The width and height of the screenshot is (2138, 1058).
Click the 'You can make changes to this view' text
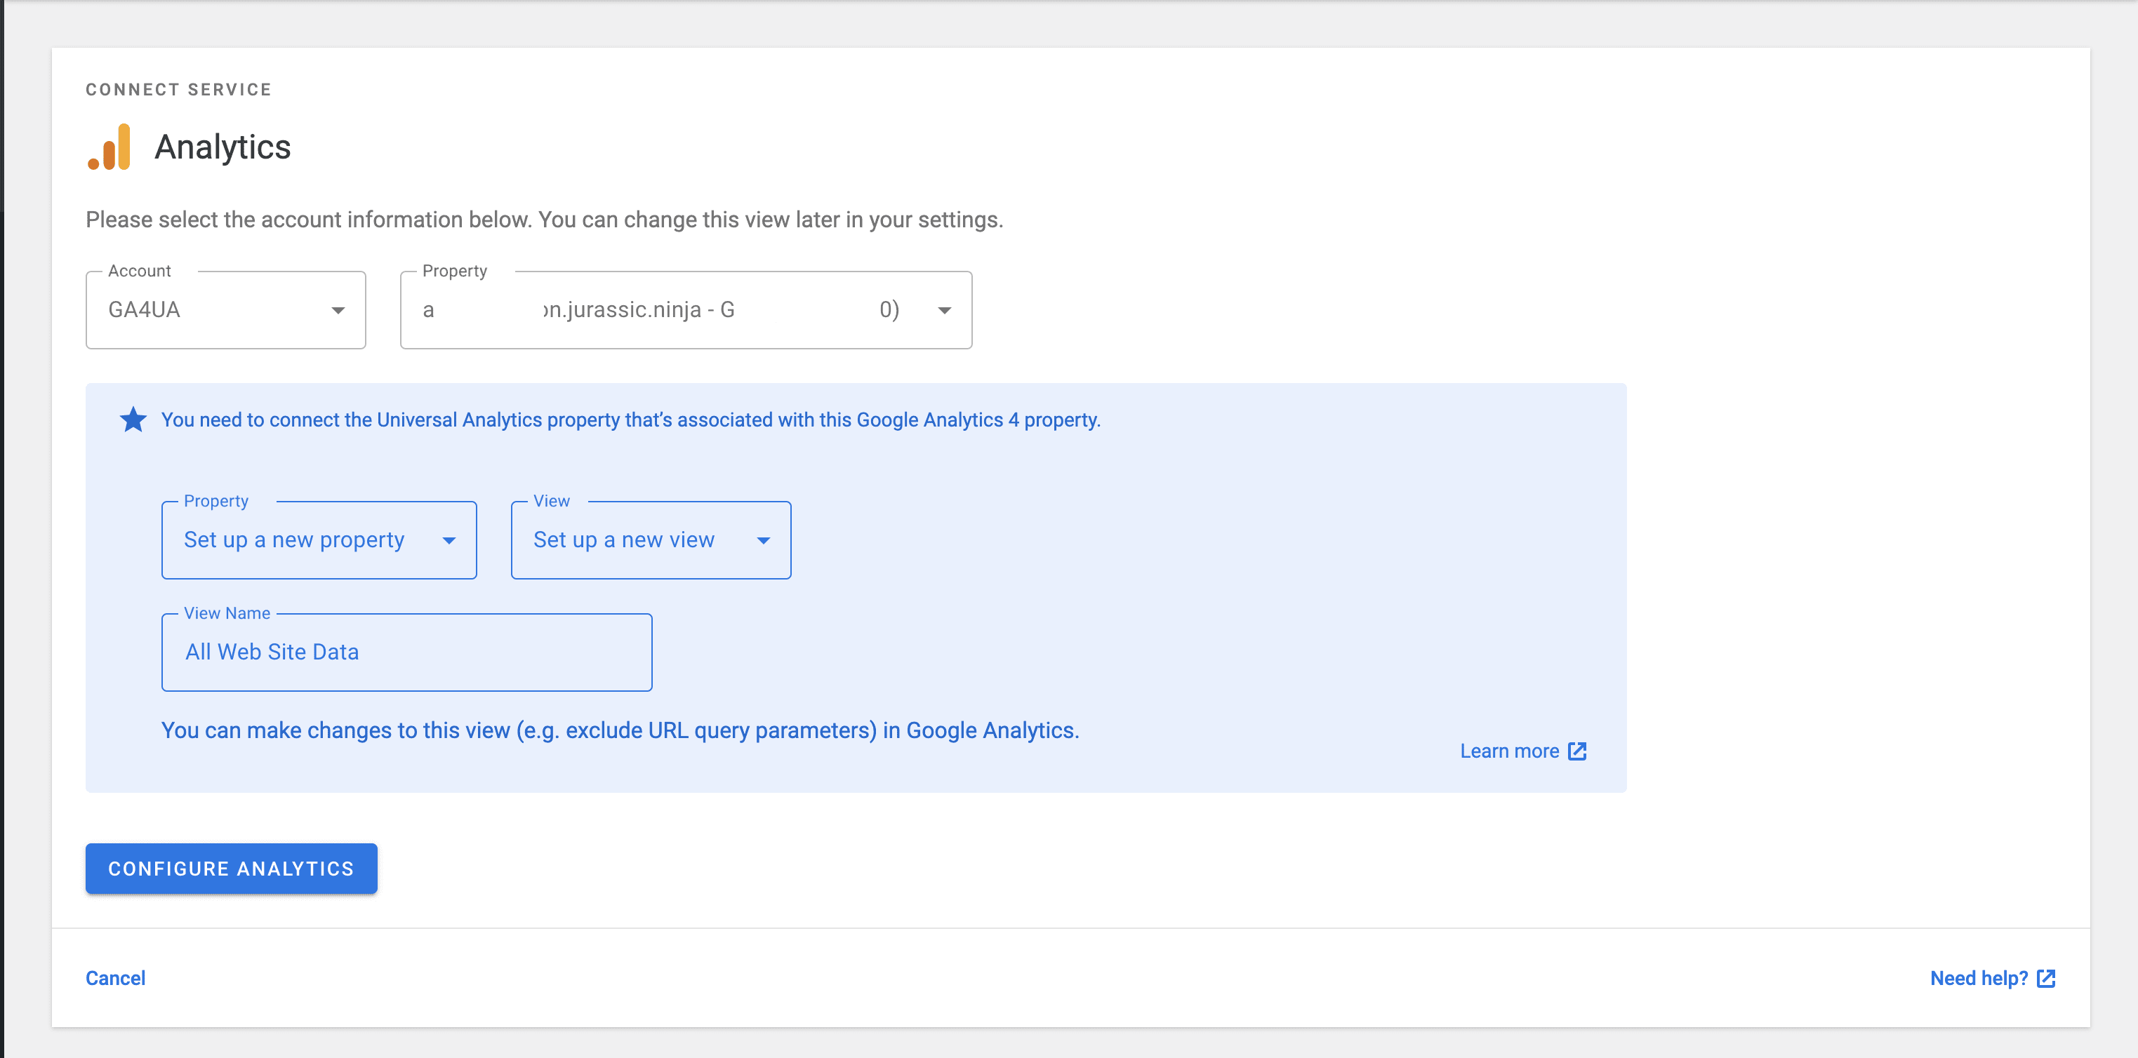click(620, 730)
